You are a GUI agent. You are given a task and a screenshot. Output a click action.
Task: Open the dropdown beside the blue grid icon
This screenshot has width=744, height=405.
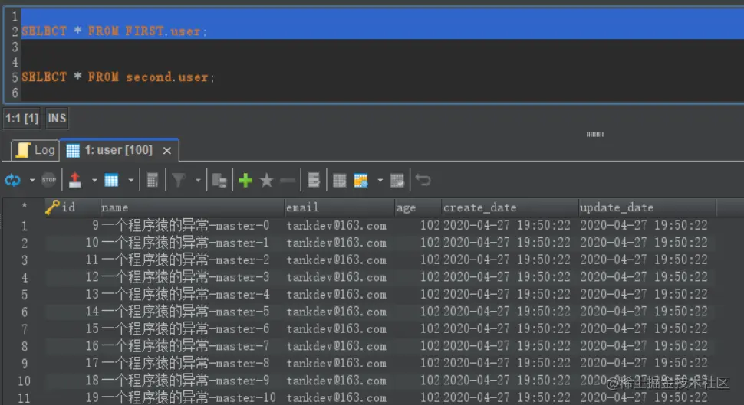pos(131,181)
